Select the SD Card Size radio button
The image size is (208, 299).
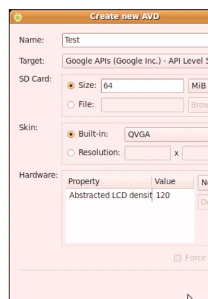71,85
